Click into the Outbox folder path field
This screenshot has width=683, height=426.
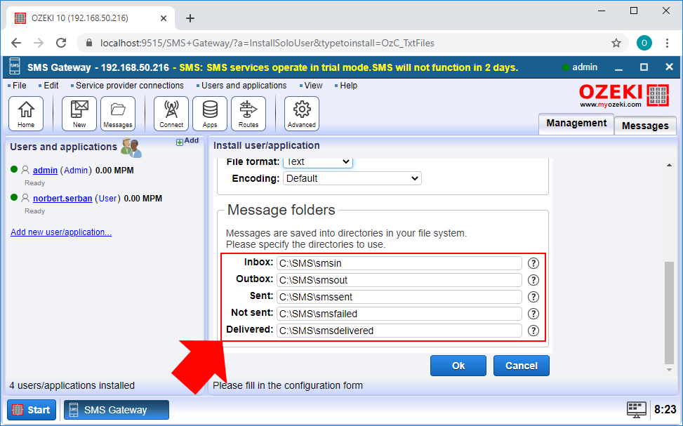[399, 280]
